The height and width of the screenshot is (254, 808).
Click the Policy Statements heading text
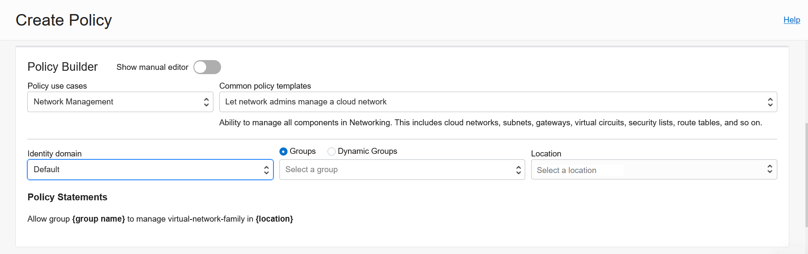point(67,197)
